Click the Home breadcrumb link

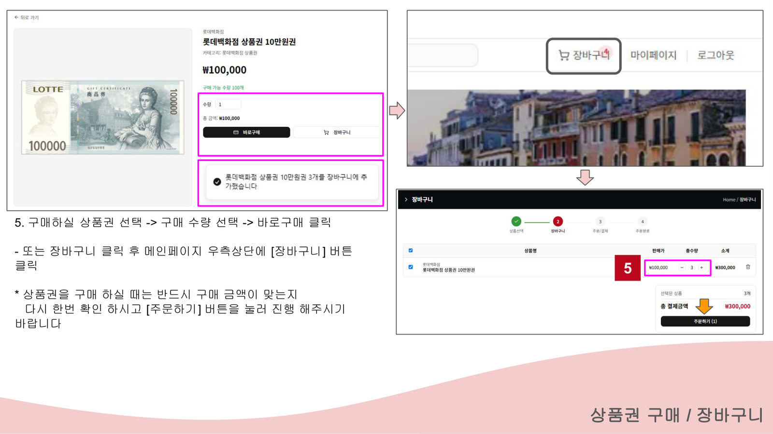pos(729,200)
